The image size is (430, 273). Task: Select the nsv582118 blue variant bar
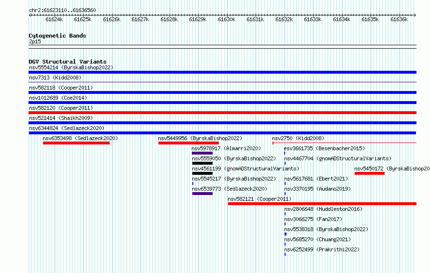[x=222, y=92]
